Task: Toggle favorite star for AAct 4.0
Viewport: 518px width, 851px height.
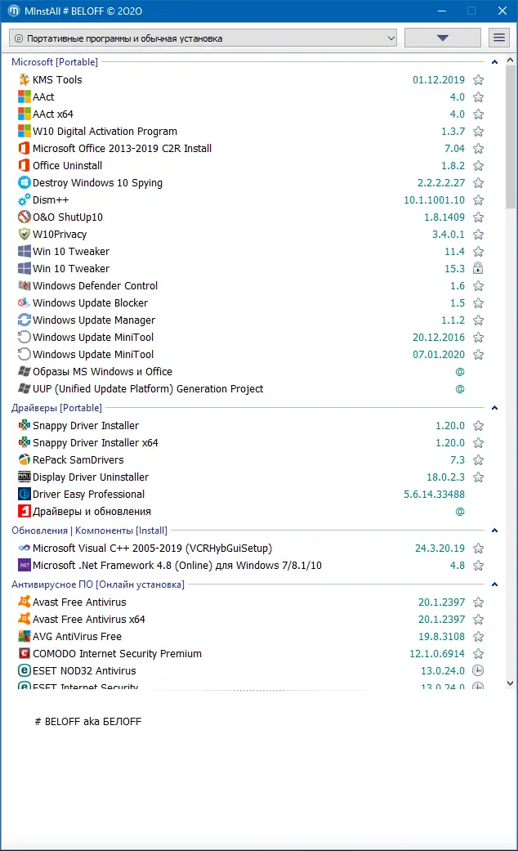Action: click(x=479, y=97)
